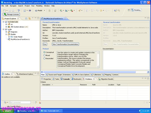Open the Console view tab
This screenshot has width=151, height=113.
(x=65, y=79)
